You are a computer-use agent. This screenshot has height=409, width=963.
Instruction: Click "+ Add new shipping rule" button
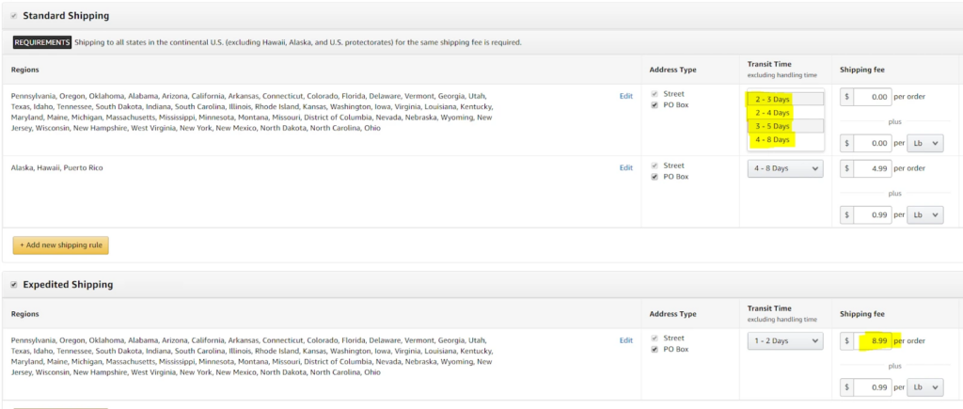60,245
